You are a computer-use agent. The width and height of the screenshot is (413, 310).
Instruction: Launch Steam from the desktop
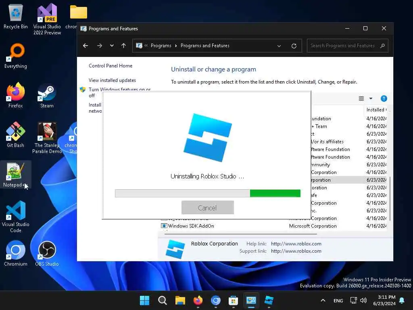pyautogui.click(x=47, y=95)
